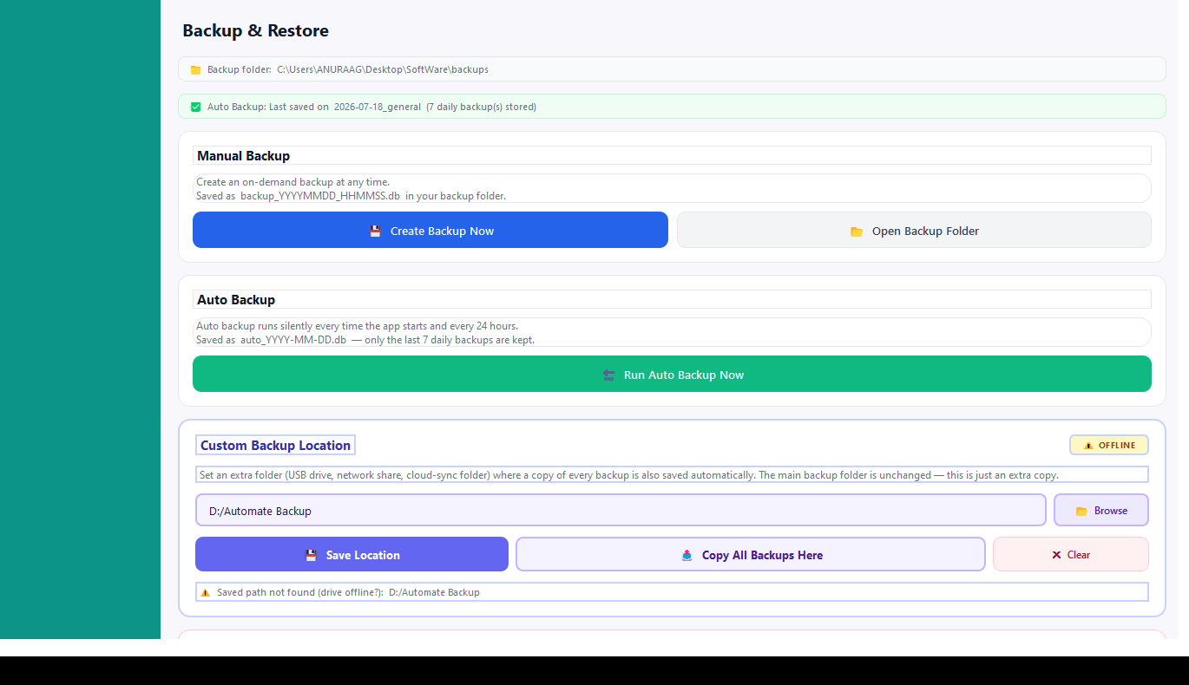Screen dimensions: 1189x685
Task: Click the arrows icon on Run Auto Backup Now
Action: 608,375
